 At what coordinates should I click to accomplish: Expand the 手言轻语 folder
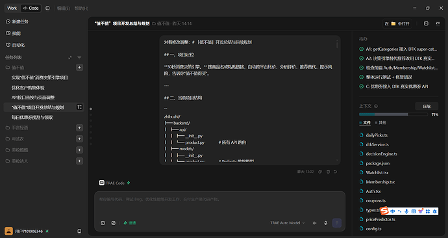coord(17,127)
